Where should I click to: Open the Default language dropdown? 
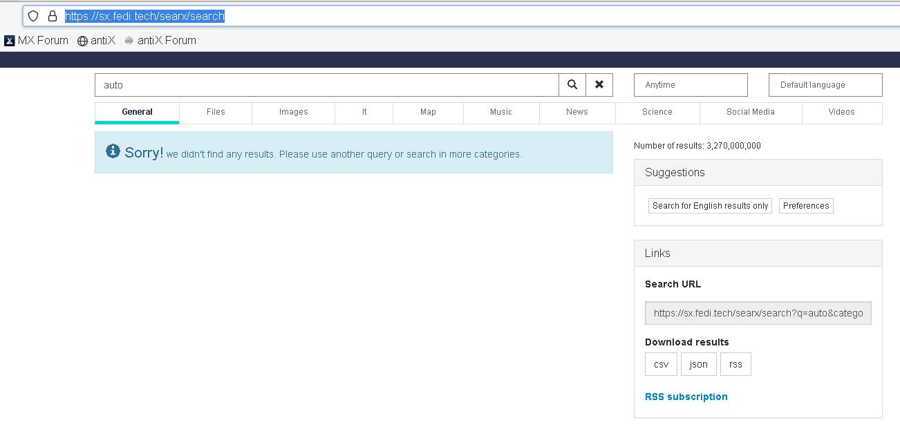coord(825,84)
